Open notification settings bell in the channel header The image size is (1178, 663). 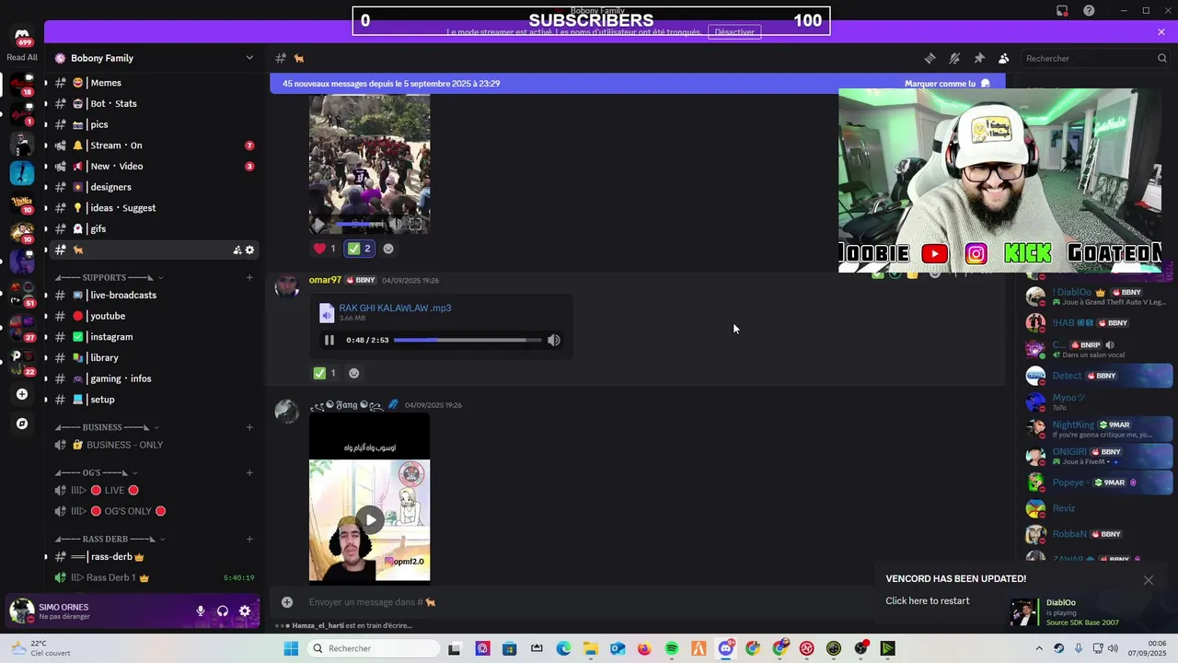coord(954,58)
